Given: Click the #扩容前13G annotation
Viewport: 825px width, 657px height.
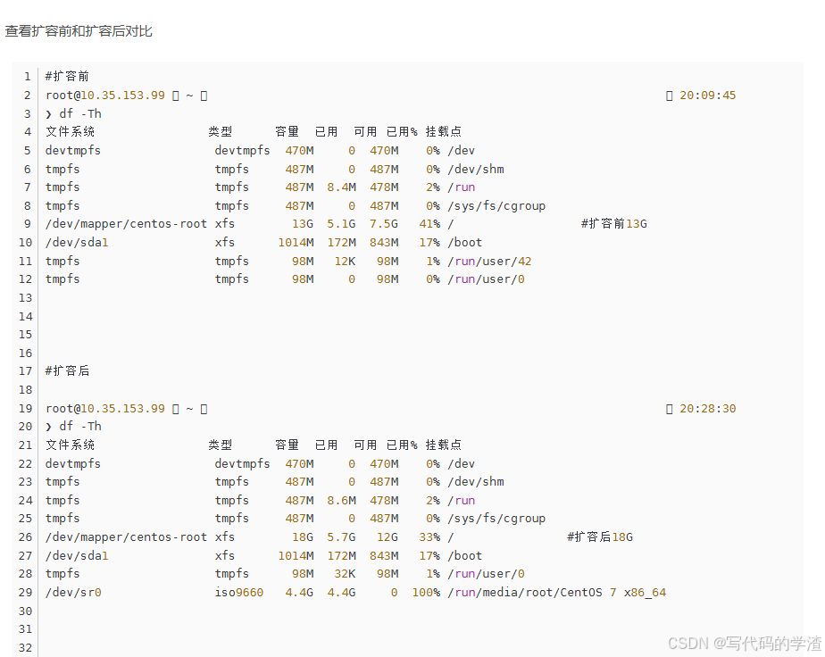Looking at the screenshot, I should click(613, 224).
